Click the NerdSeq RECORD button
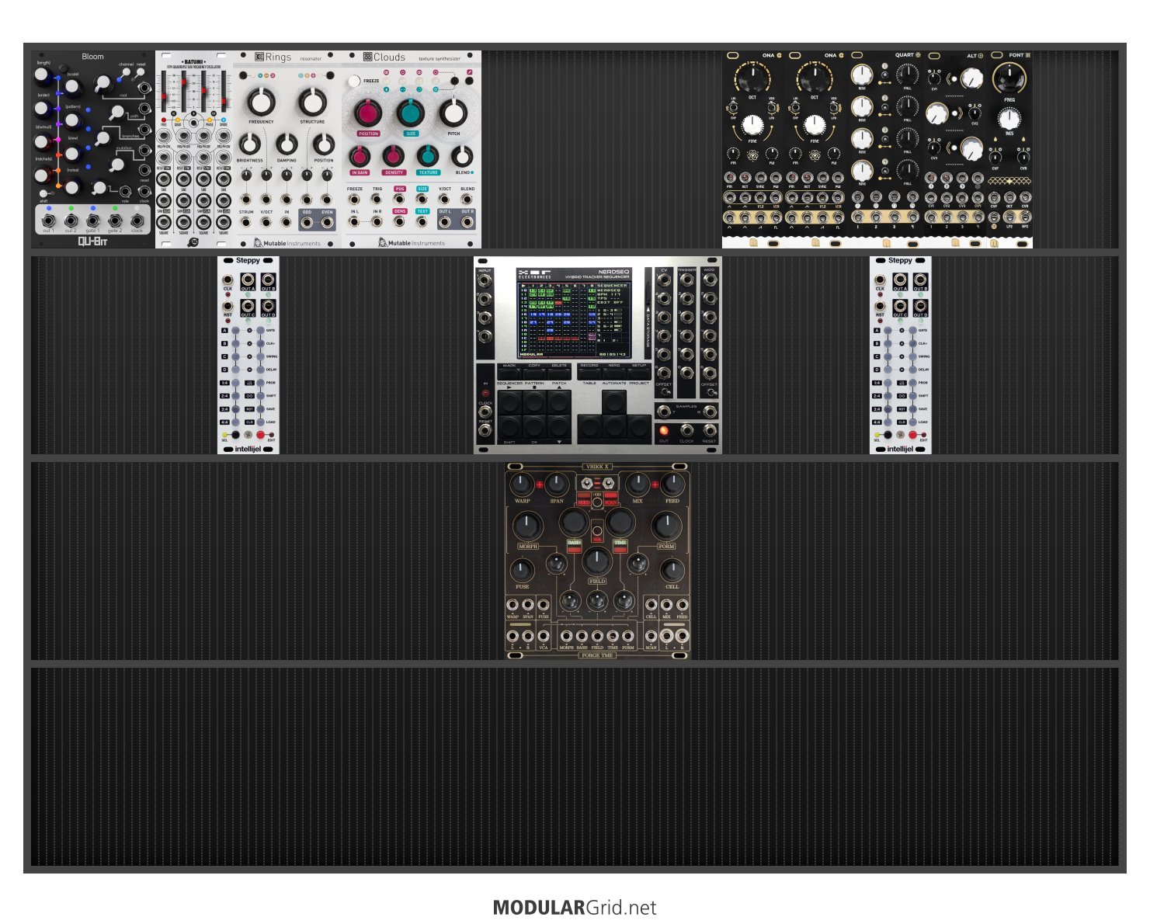The width and height of the screenshot is (1150, 924). [589, 373]
